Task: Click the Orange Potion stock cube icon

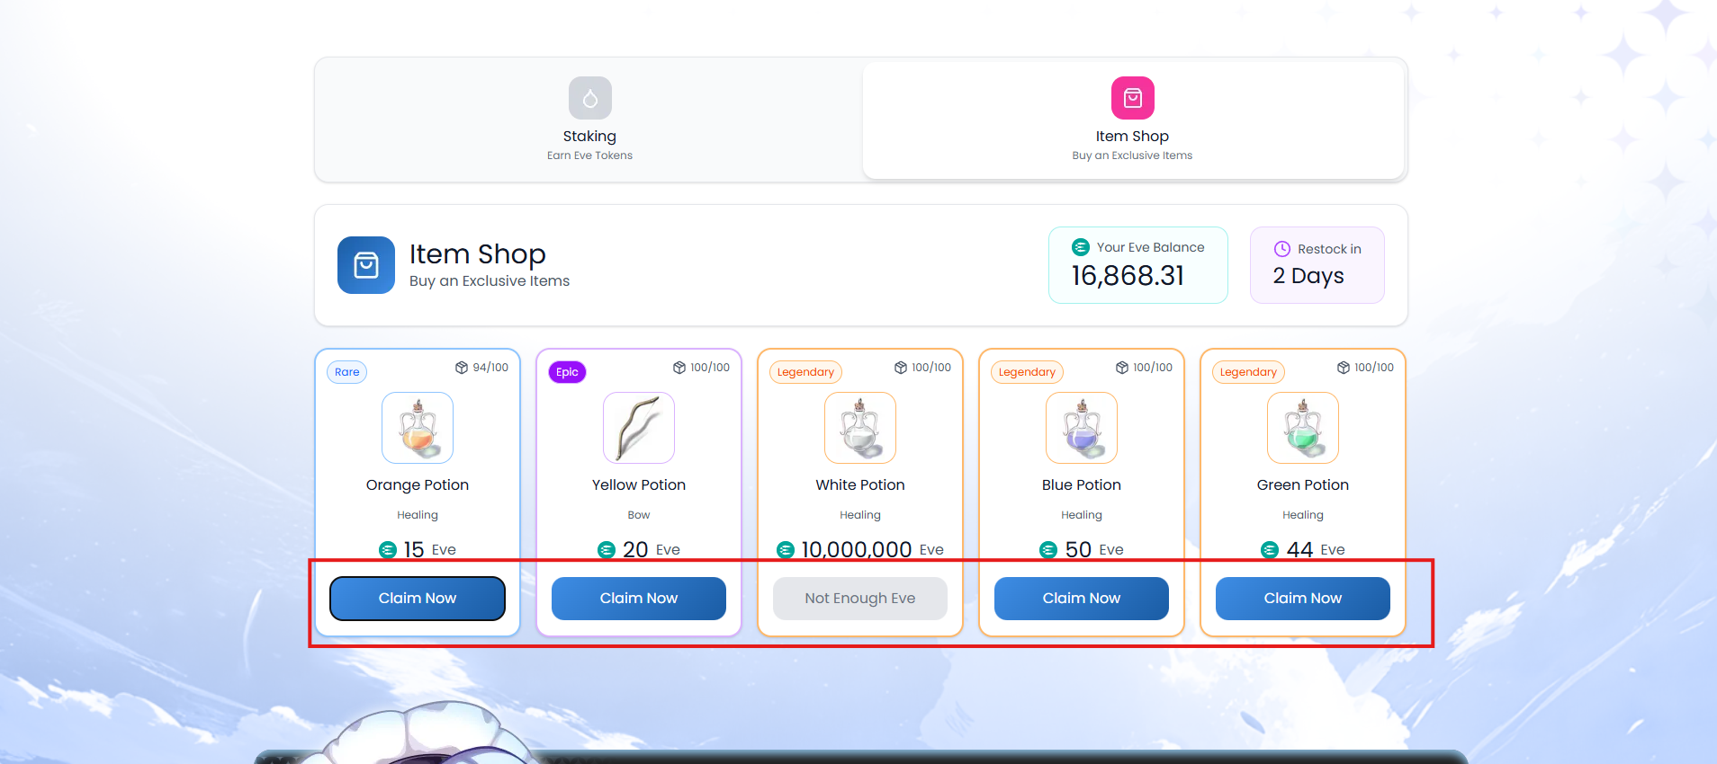Action: pyautogui.click(x=462, y=368)
